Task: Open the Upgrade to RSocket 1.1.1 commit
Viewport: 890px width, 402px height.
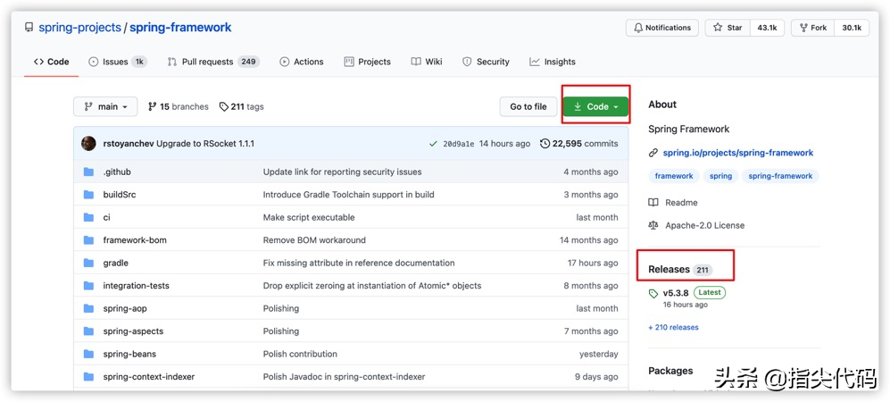Action: click(205, 144)
